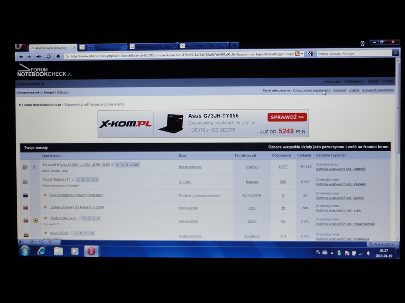This screenshot has width=405, height=303.
Task: Click Zobacz nowe wypowiedzi link
Action: [x=311, y=90]
